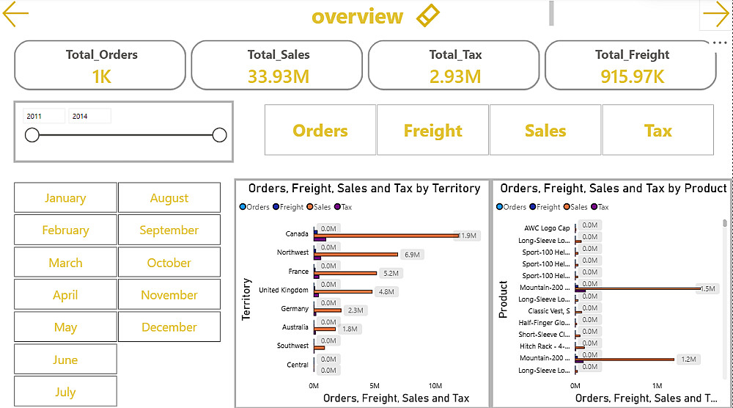Click the 2011 start year input box
733x408 pixels.
tap(44, 116)
